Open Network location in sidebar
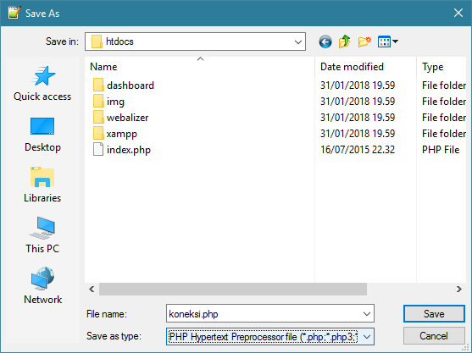Screen dimensions: 472x353 click(x=42, y=286)
